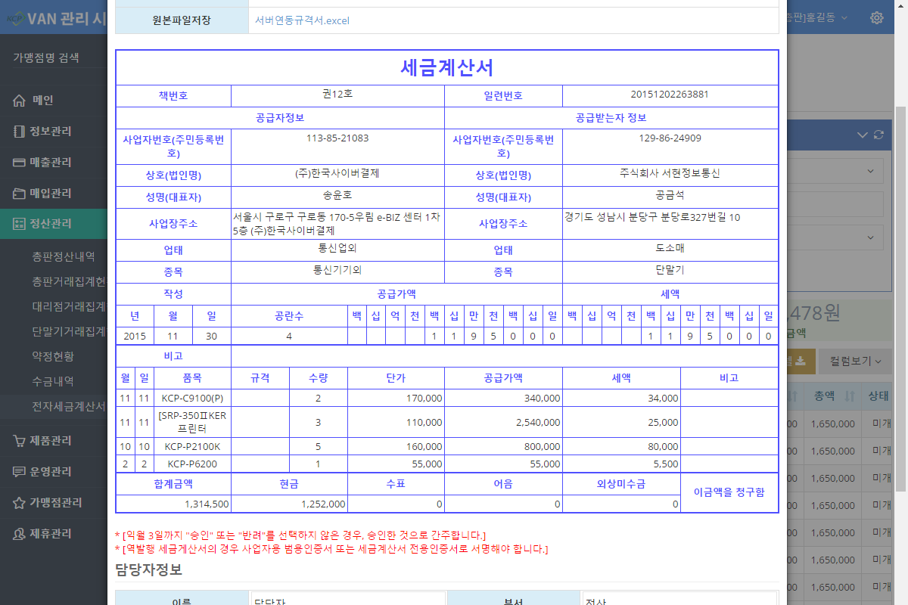The image size is (908, 605).
Task: Click the speech bubble icon beside 운영관리
Action: pos(20,472)
